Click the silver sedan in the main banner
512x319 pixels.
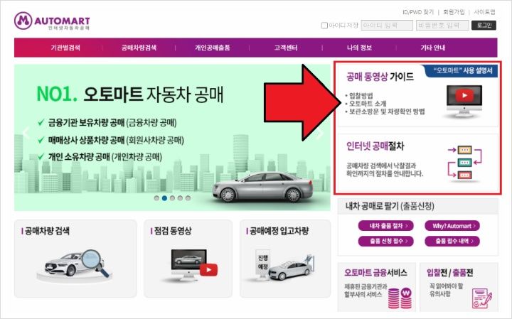tap(262, 187)
